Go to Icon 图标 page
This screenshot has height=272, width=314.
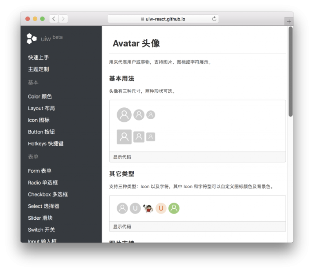[x=39, y=120]
